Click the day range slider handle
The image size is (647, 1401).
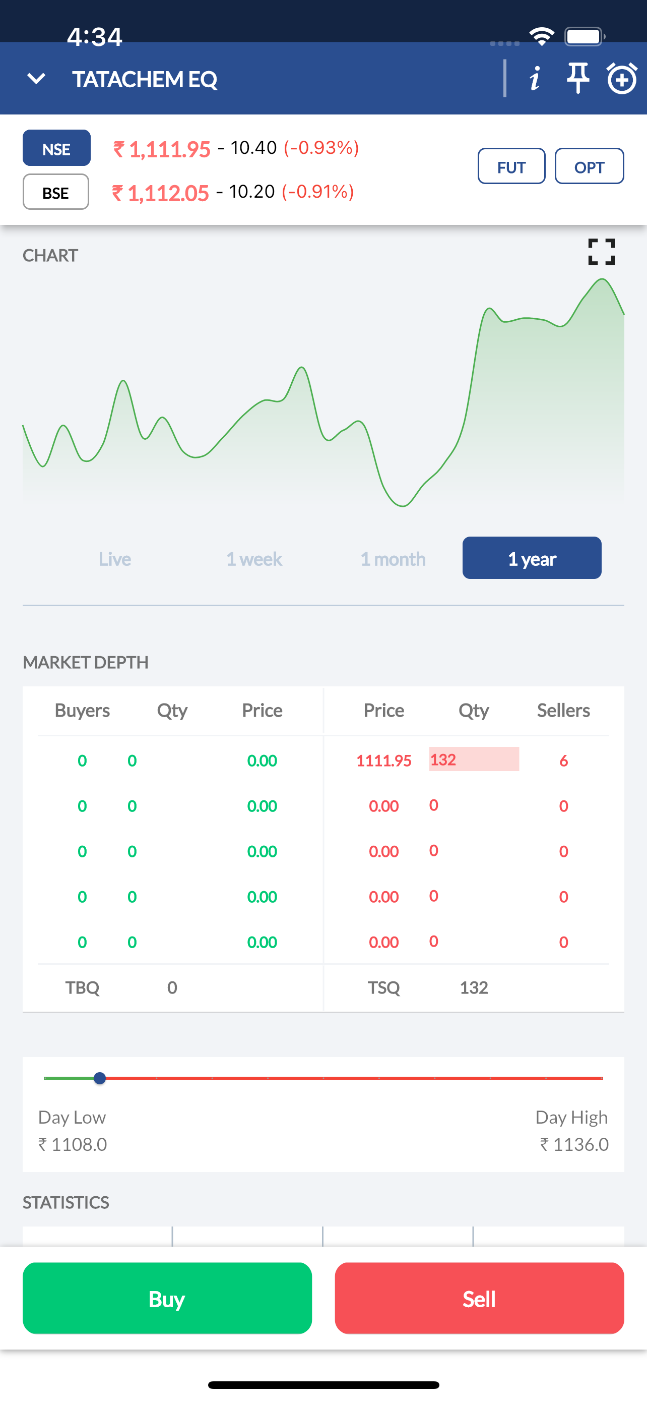point(99,1078)
